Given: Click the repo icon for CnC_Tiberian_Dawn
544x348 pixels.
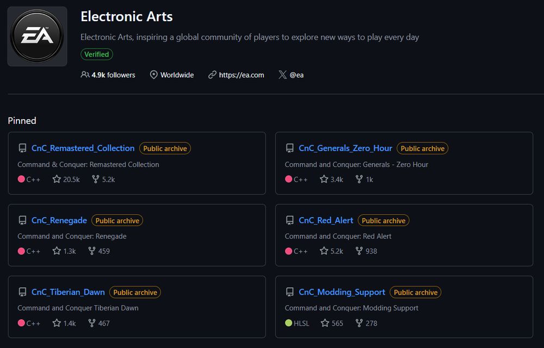Looking at the screenshot, I should pyautogui.click(x=22, y=292).
